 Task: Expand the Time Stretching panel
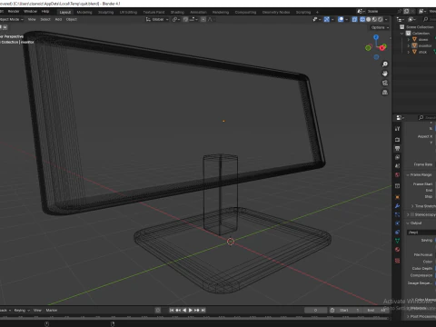412,206
